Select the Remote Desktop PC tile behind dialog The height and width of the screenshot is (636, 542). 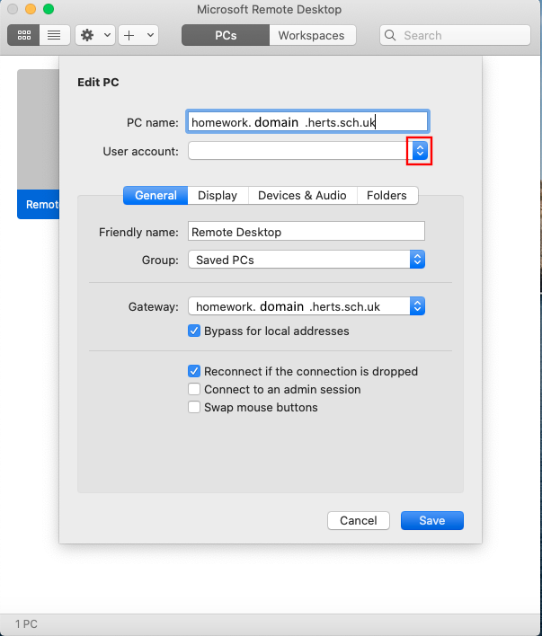pos(38,144)
